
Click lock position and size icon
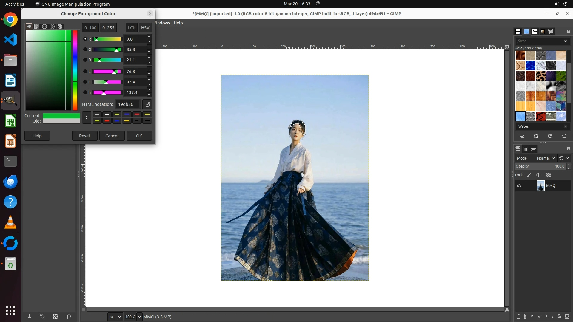pyautogui.click(x=538, y=175)
